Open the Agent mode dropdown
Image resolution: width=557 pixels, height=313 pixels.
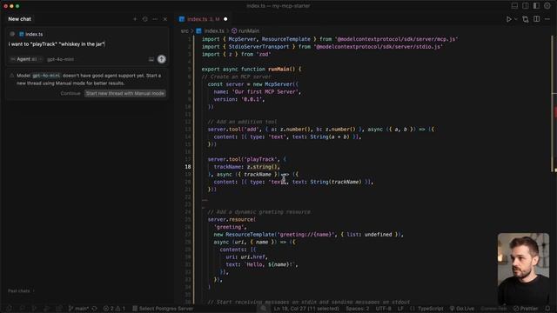[26, 59]
